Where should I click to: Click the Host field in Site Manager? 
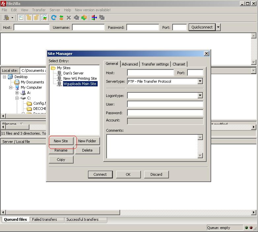point(150,72)
